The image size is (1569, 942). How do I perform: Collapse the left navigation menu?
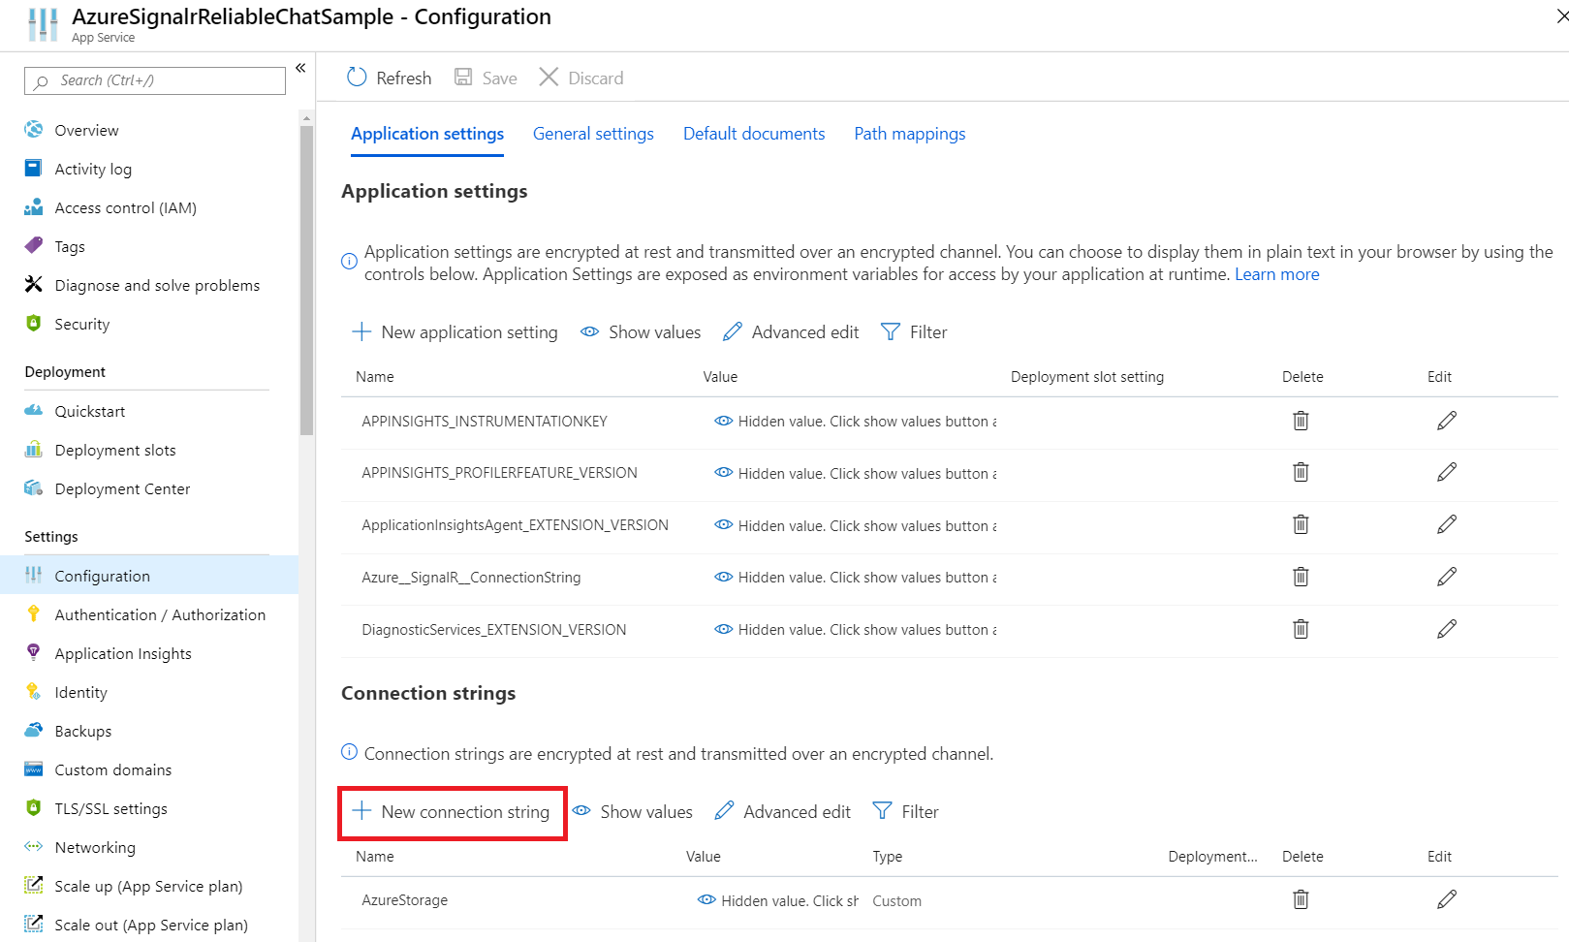(300, 68)
